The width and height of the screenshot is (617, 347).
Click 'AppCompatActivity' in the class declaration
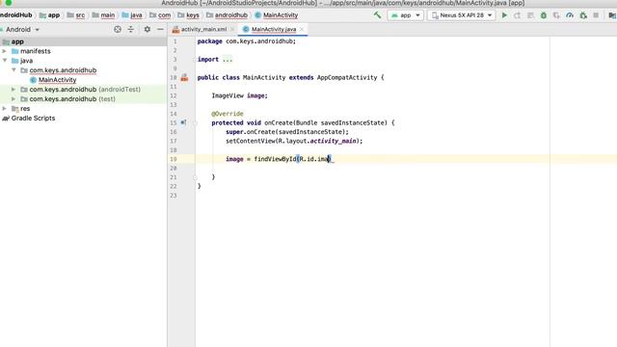347,77
